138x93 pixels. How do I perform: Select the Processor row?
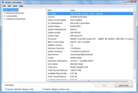point(90,39)
